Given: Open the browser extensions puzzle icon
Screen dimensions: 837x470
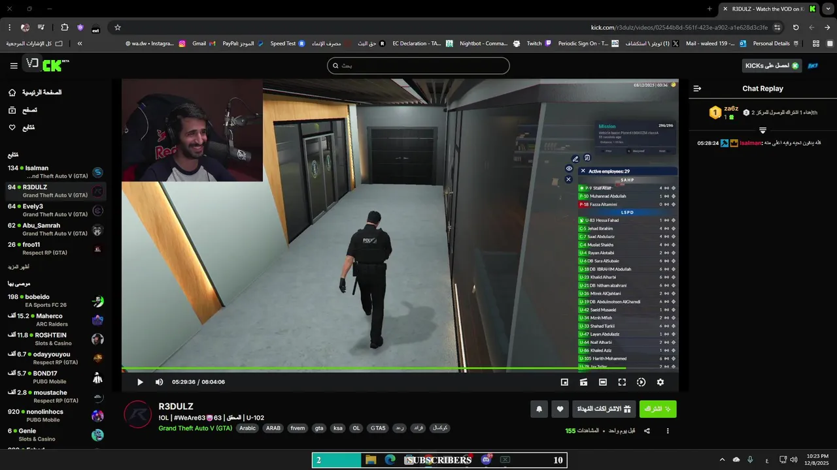Looking at the screenshot, I should pyautogui.click(x=64, y=27).
